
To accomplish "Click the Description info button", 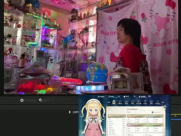I will click(156, 112).
